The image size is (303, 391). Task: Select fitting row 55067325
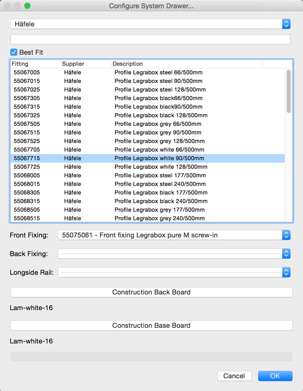click(148, 115)
